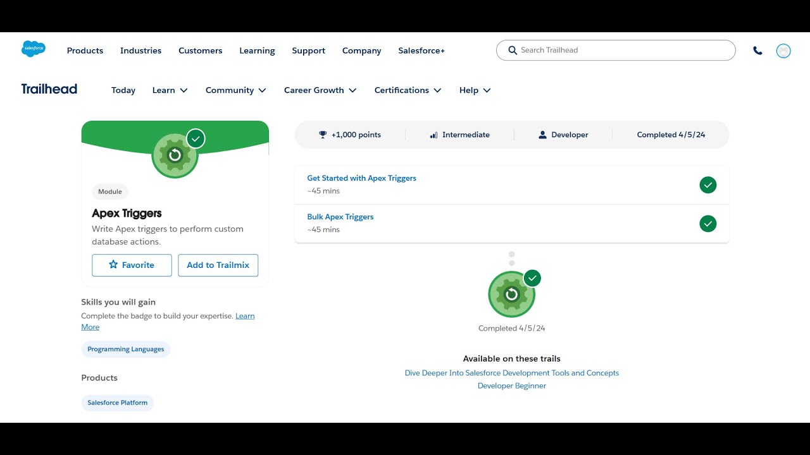The height and width of the screenshot is (455, 810).
Task: Click the Trailhead logo
Action: [49, 89]
